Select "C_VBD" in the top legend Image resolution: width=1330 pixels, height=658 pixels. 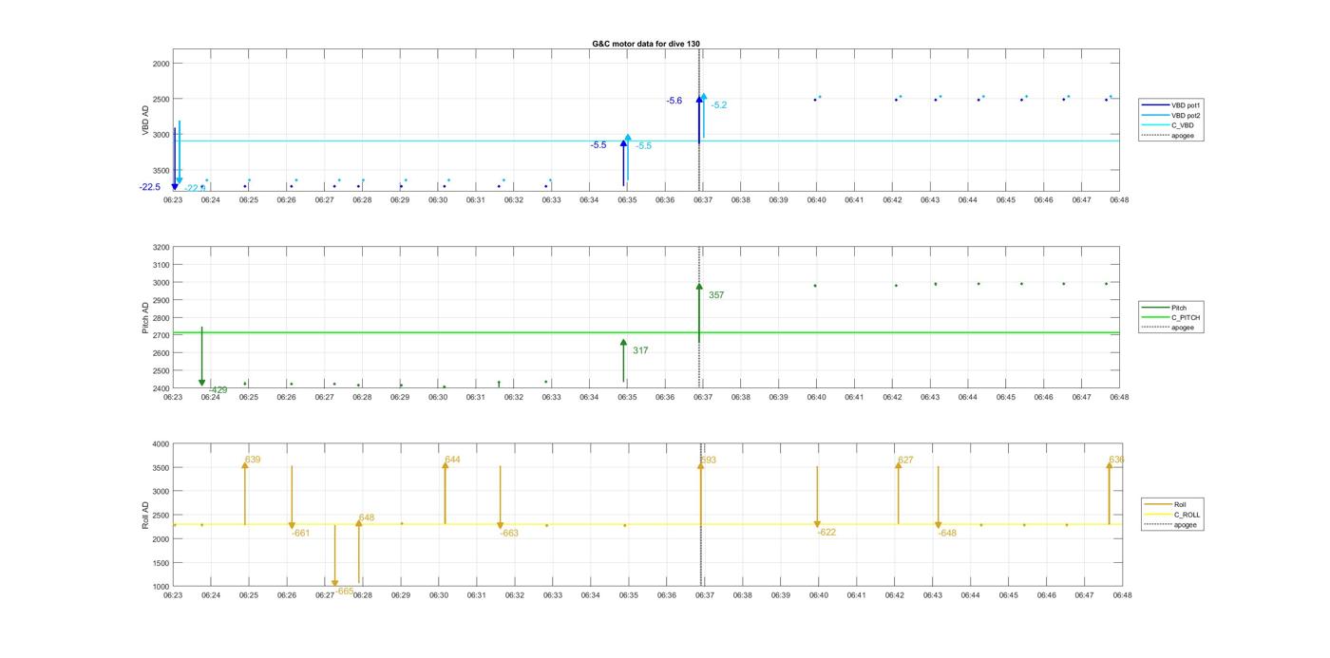1182,125
